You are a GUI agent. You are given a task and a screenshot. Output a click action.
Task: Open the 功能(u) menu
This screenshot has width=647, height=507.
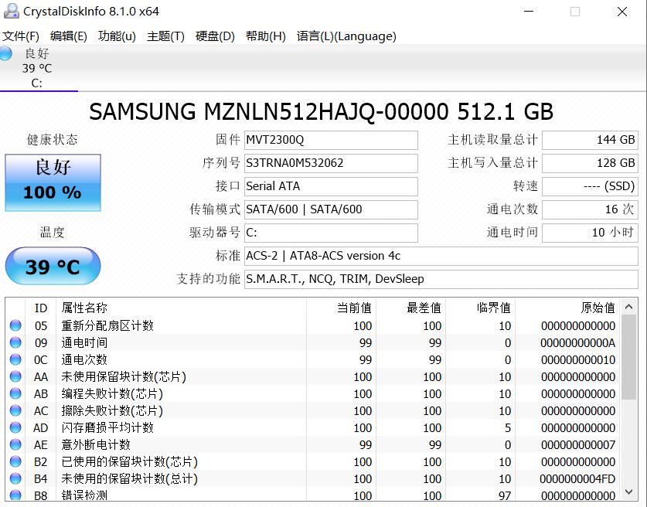point(117,36)
